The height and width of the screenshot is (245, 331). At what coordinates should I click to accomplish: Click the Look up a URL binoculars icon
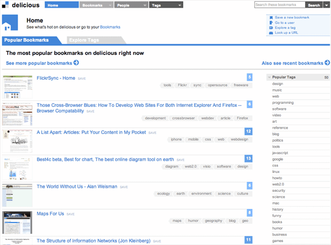(x=271, y=32)
